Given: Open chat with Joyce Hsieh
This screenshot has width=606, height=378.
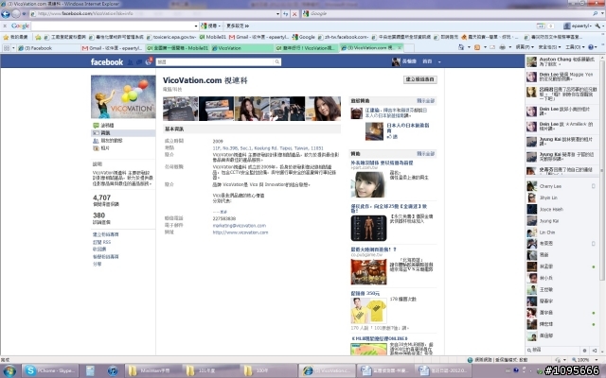Looking at the screenshot, I should 561,210.
